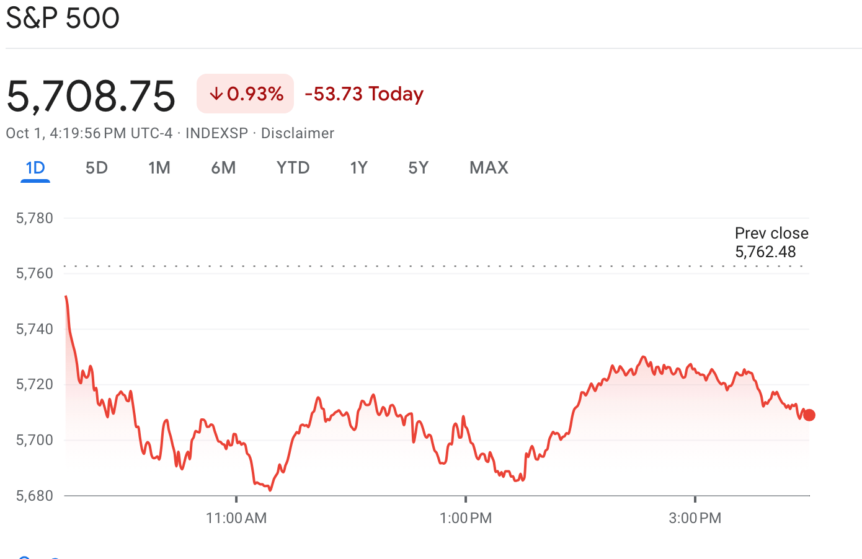Viewport: 862px width, 559px height.
Task: Click the 11:00 AM axis label
Action: click(236, 518)
